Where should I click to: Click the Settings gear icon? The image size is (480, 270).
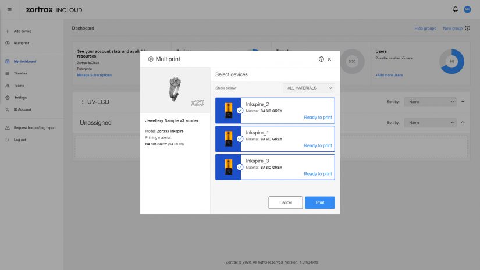pyautogui.click(x=8, y=97)
